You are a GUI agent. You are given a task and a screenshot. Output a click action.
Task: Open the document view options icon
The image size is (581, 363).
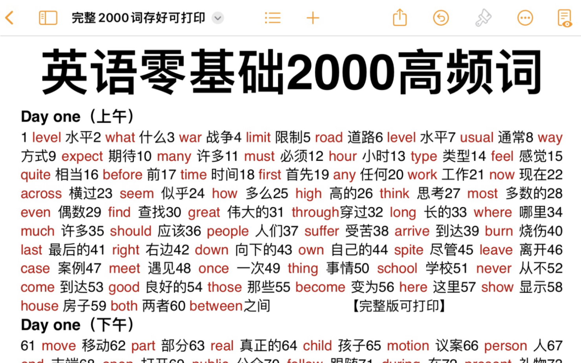click(565, 18)
